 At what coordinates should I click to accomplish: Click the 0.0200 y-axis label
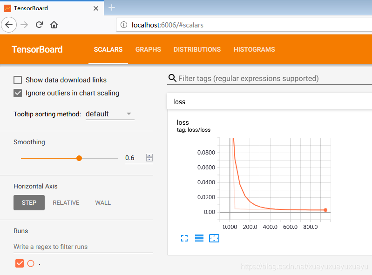[x=206, y=197]
